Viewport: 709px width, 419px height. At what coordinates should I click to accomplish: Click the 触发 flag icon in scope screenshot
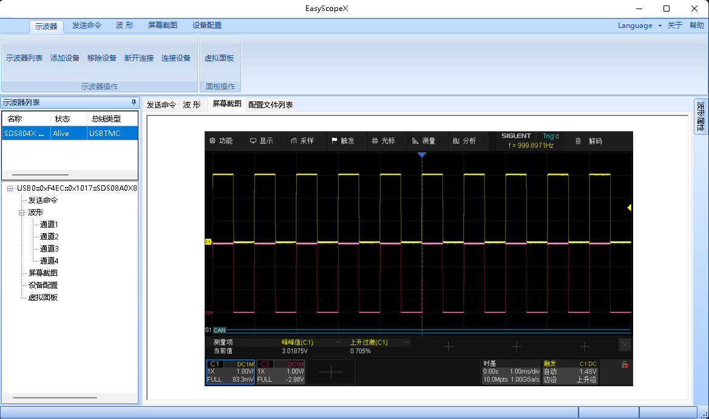(334, 141)
